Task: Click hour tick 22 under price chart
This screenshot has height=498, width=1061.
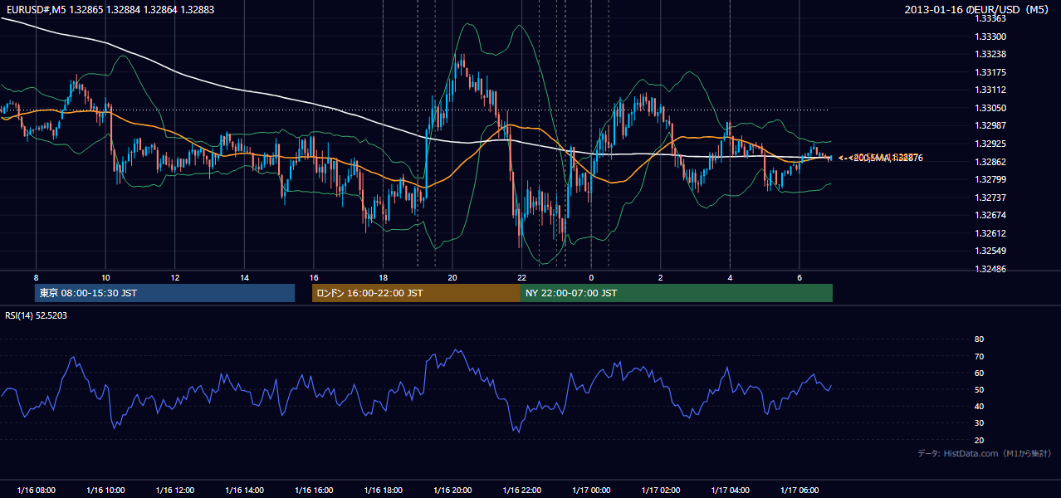Action: [x=522, y=277]
